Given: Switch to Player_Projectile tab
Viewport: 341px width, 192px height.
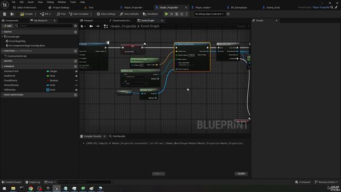Looking at the screenshot, I should click(x=133, y=7).
